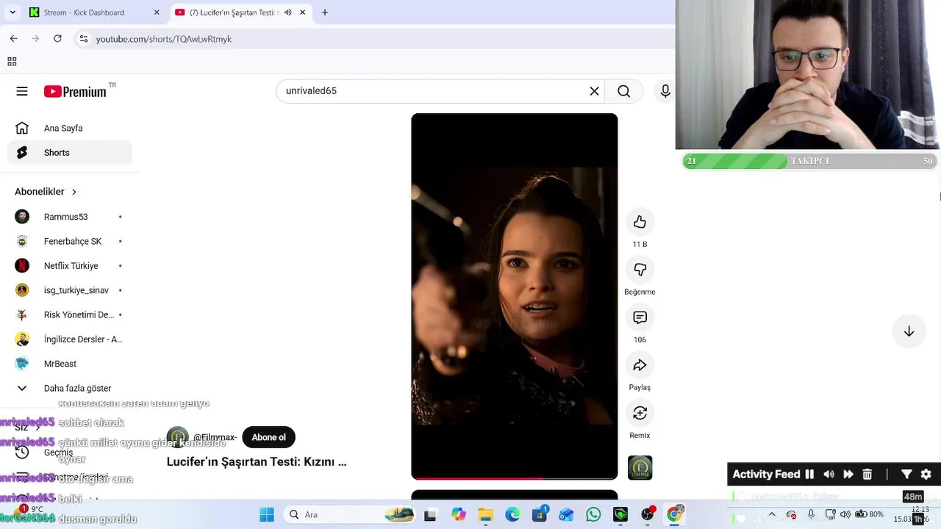Clear Activity Feed with trash icon
Screen dimensions: 941x529
(867, 475)
